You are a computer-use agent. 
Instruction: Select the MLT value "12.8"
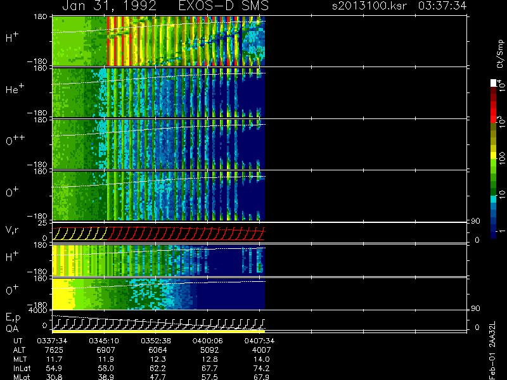click(210, 359)
